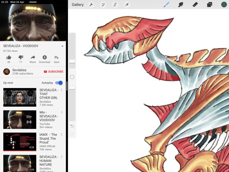Play the VOODOOV video player

click(x=33, y=22)
